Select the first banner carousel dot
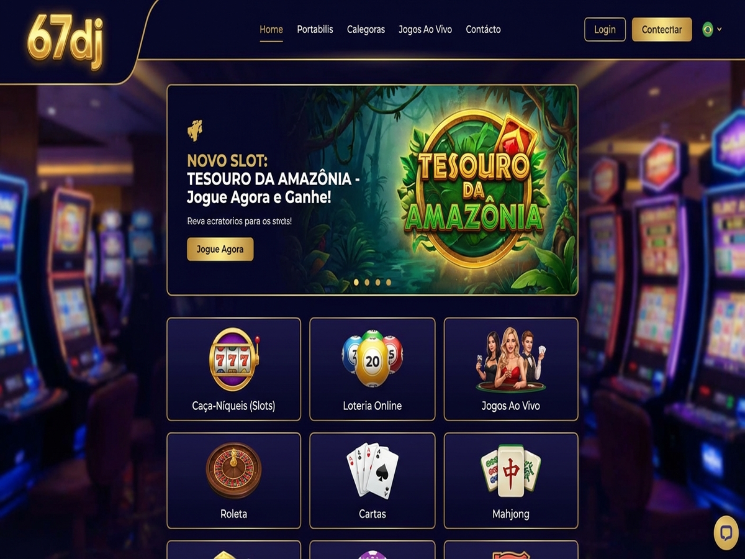The image size is (745, 559). [356, 282]
